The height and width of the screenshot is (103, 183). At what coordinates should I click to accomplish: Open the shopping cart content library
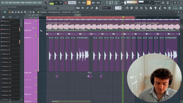click(170, 8)
